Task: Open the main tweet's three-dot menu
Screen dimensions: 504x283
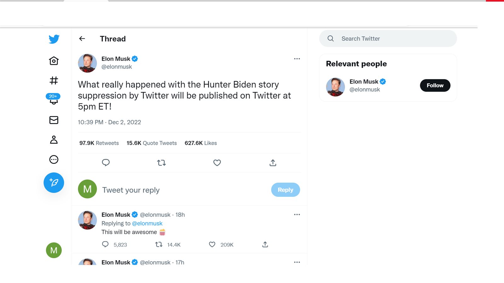Action: 297,59
